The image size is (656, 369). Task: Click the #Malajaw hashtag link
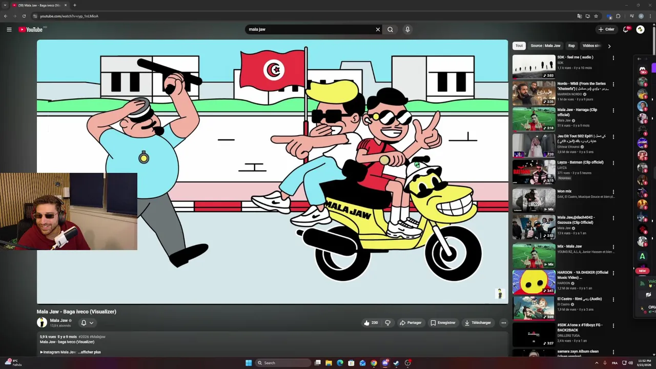tap(98, 337)
